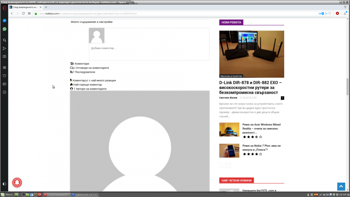Click the small commenter avatar placeholder

tap(97, 35)
